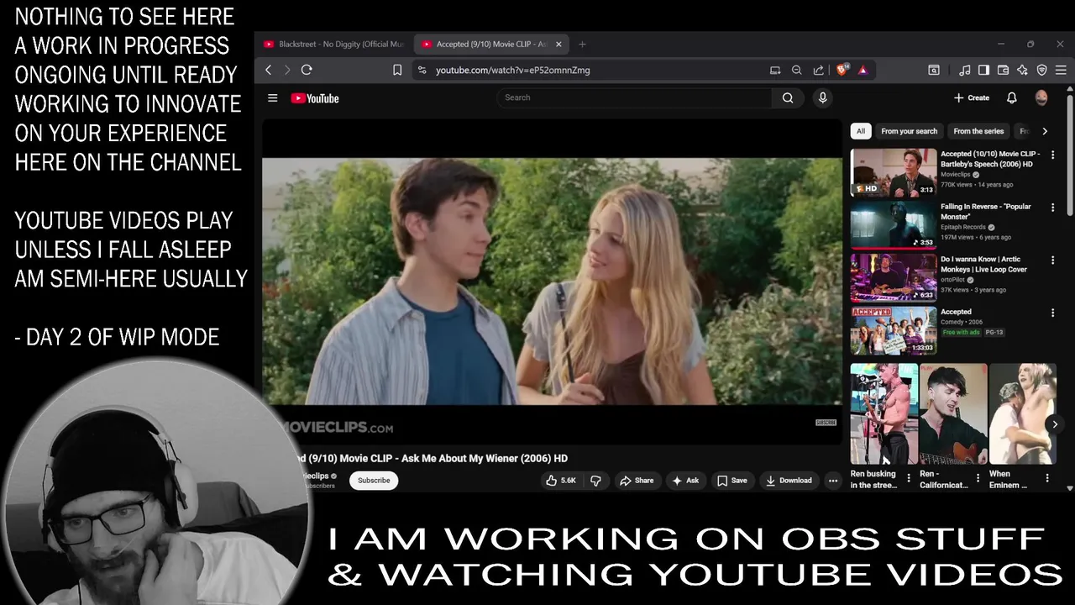Click the Create button
This screenshot has width=1075, height=605.
[972, 97]
